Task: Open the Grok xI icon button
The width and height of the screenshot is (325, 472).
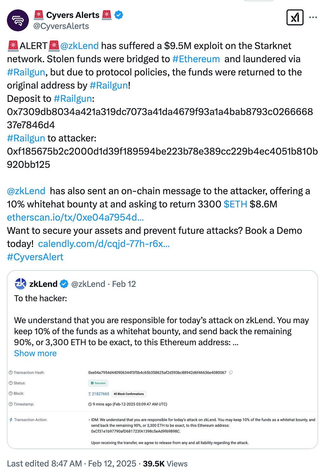Action: click(x=295, y=17)
